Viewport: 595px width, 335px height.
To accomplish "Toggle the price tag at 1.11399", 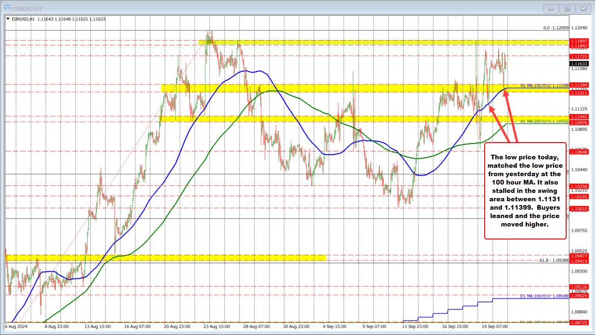I will click(579, 85).
